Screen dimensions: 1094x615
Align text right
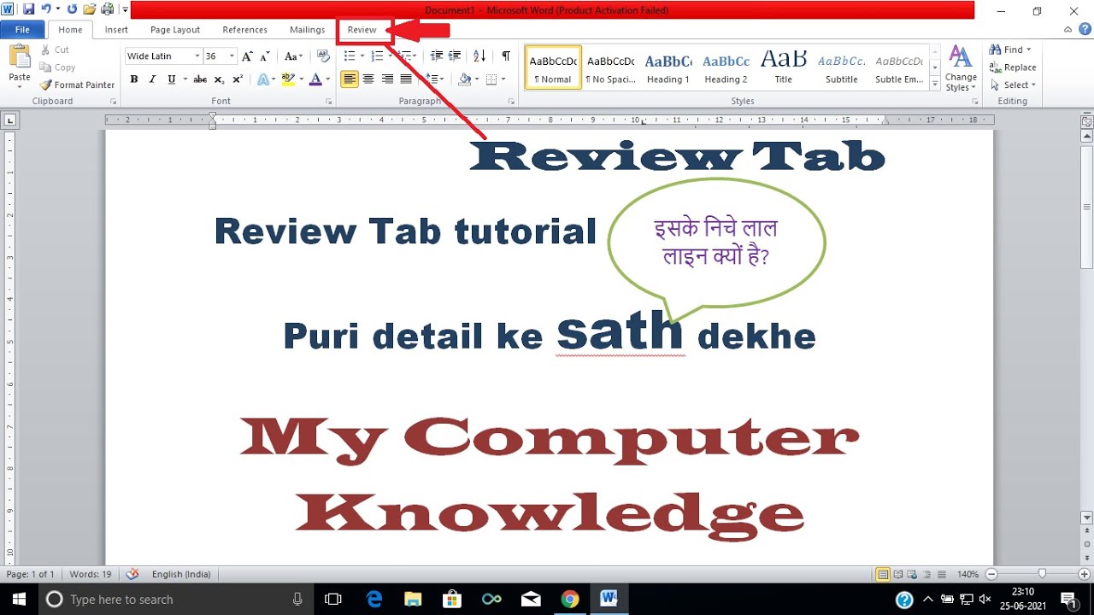click(387, 79)
